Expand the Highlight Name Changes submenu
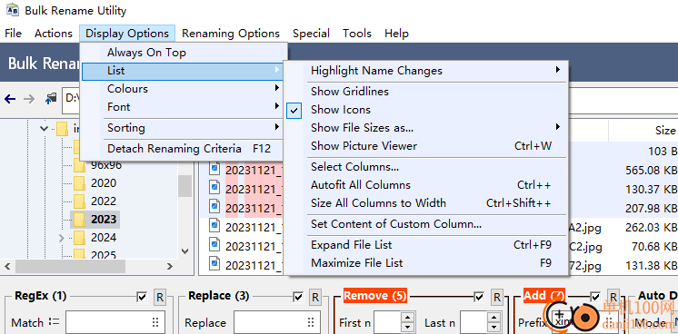 [425, 71]
